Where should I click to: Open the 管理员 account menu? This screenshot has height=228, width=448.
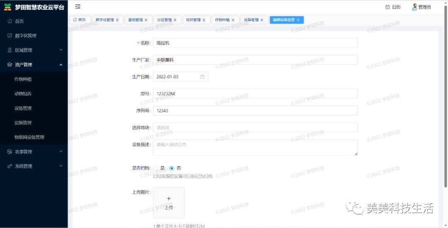pos(421,7)
